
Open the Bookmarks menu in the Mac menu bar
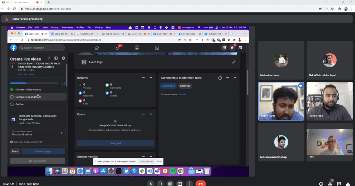pos(67,27)
